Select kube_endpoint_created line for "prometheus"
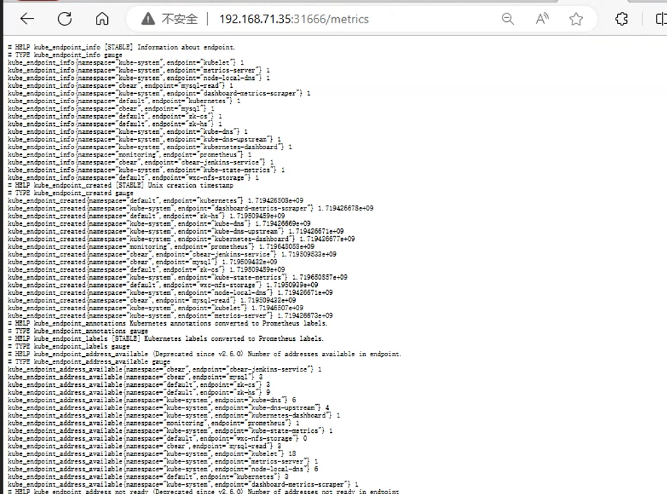Viewport: 667px width, 494px height. 161,246
